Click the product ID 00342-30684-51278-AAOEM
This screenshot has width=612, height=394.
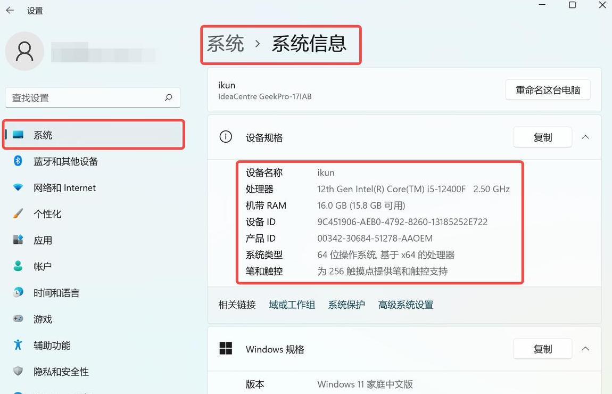375,238
